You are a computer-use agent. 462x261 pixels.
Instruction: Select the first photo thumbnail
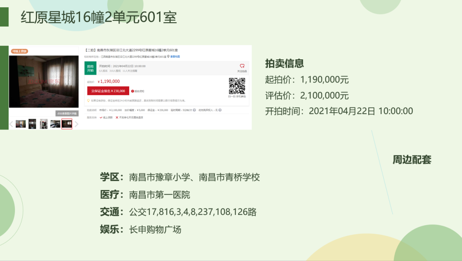(21, 124)
